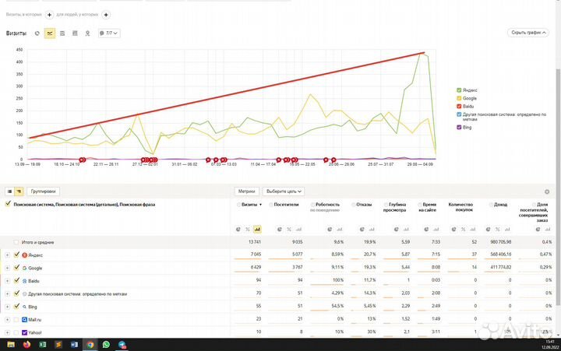This screenshot has width=561, height=351.
Task: Select the tree table view icon
Action: pos(19,191)
